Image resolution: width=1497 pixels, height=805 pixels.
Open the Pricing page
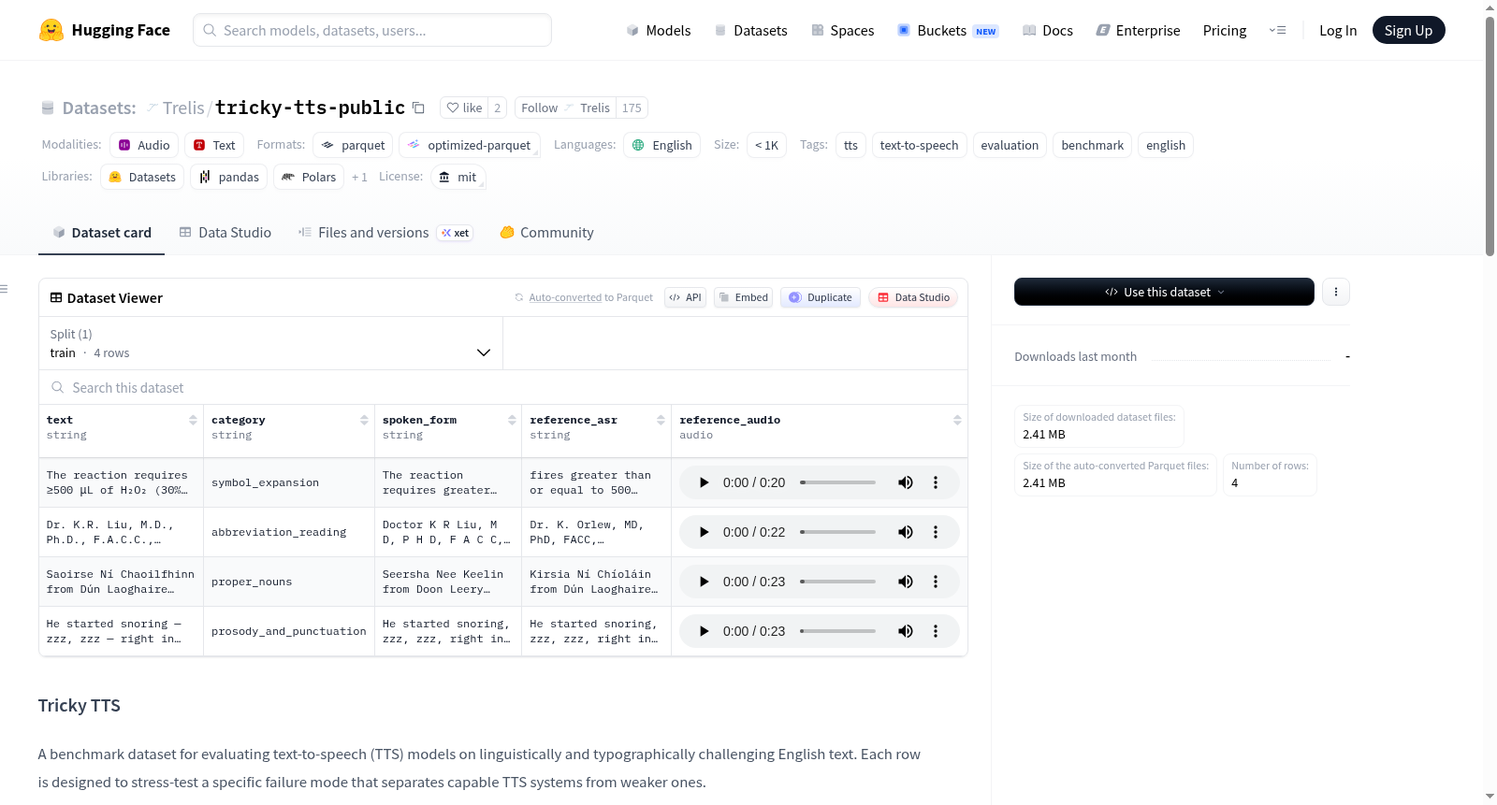point(1225,30)
